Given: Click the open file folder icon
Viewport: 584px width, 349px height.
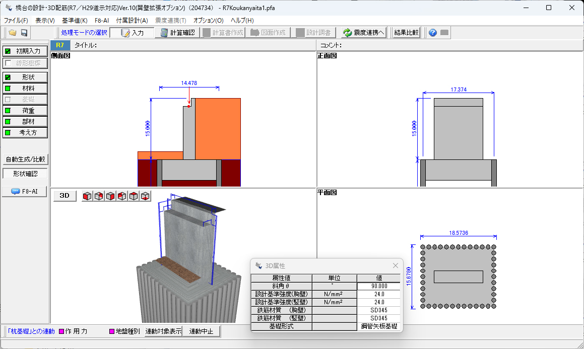Looking at the screenshot, I should coord(12,33).
